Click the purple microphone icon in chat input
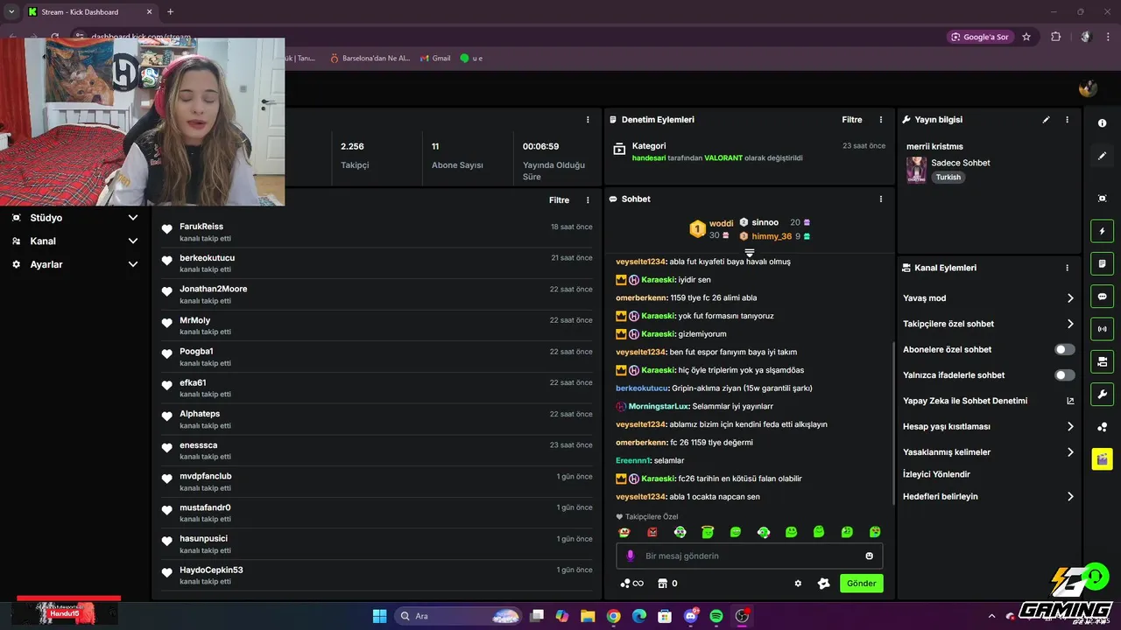The height and width of the screenshot is (630, 1121). pyautogui.click(x=630, y=556)
